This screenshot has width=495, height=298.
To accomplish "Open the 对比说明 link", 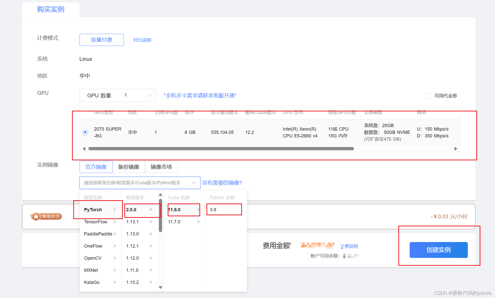I will pos(142,40).
